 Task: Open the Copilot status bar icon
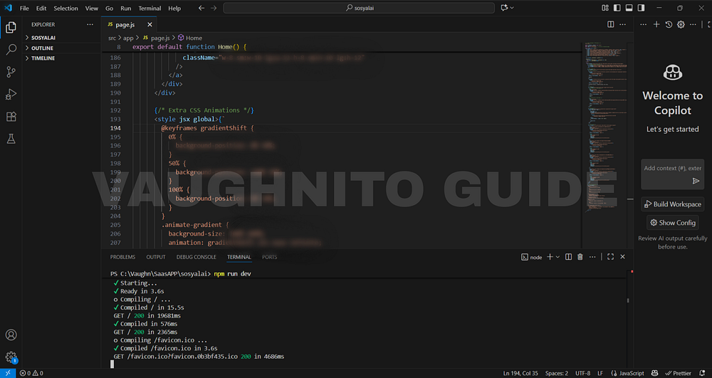click(654, 373)
